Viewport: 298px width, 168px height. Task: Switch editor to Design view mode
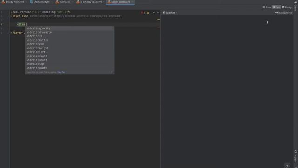pos(287,7)
